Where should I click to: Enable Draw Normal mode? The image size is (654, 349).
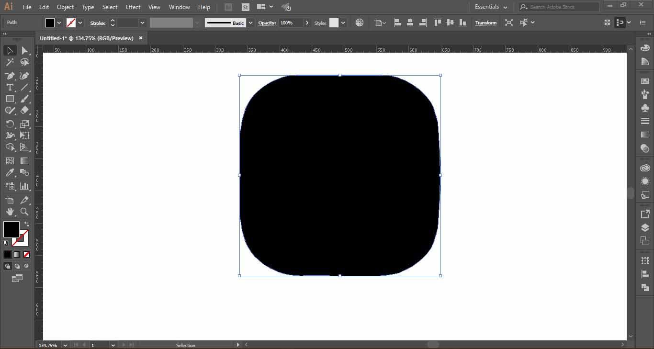click(x=8, y=266)
